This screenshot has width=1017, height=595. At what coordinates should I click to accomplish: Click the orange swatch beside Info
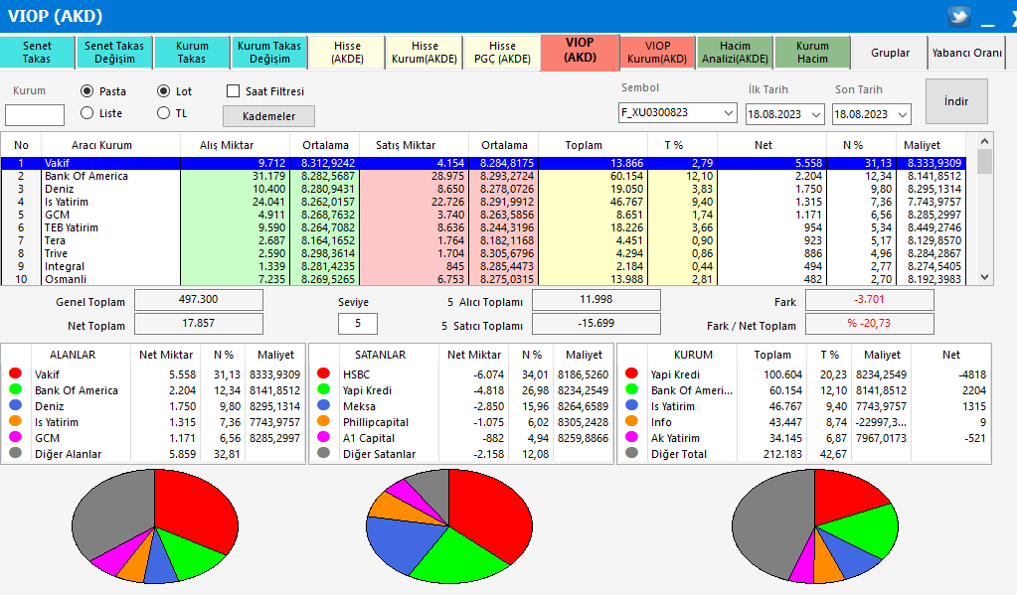631,421
